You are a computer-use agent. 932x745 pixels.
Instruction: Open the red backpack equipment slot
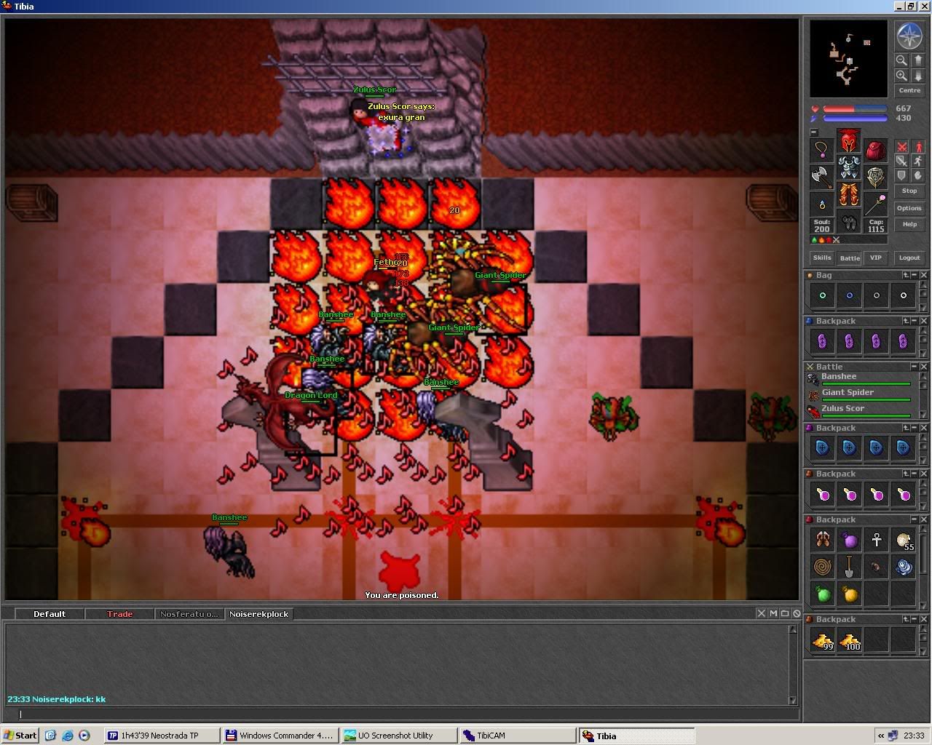point(875,151)
